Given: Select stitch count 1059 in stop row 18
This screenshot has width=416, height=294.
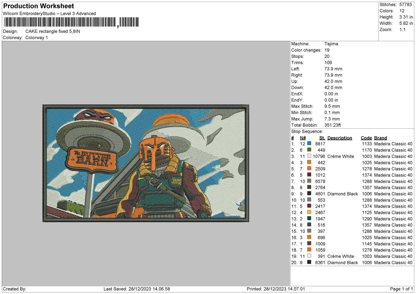Looking at the screenshot, I should tap(320, 250).
